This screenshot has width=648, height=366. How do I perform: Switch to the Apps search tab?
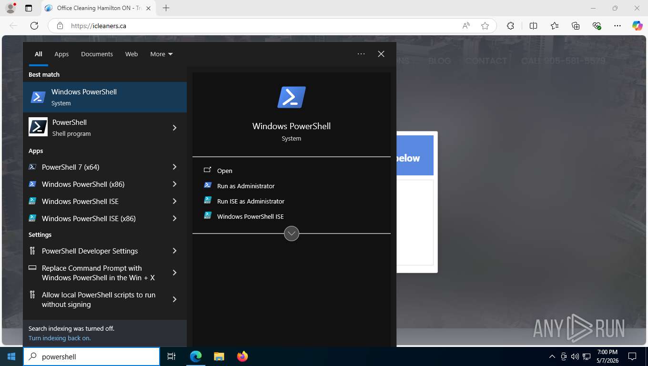click(61, 54)
